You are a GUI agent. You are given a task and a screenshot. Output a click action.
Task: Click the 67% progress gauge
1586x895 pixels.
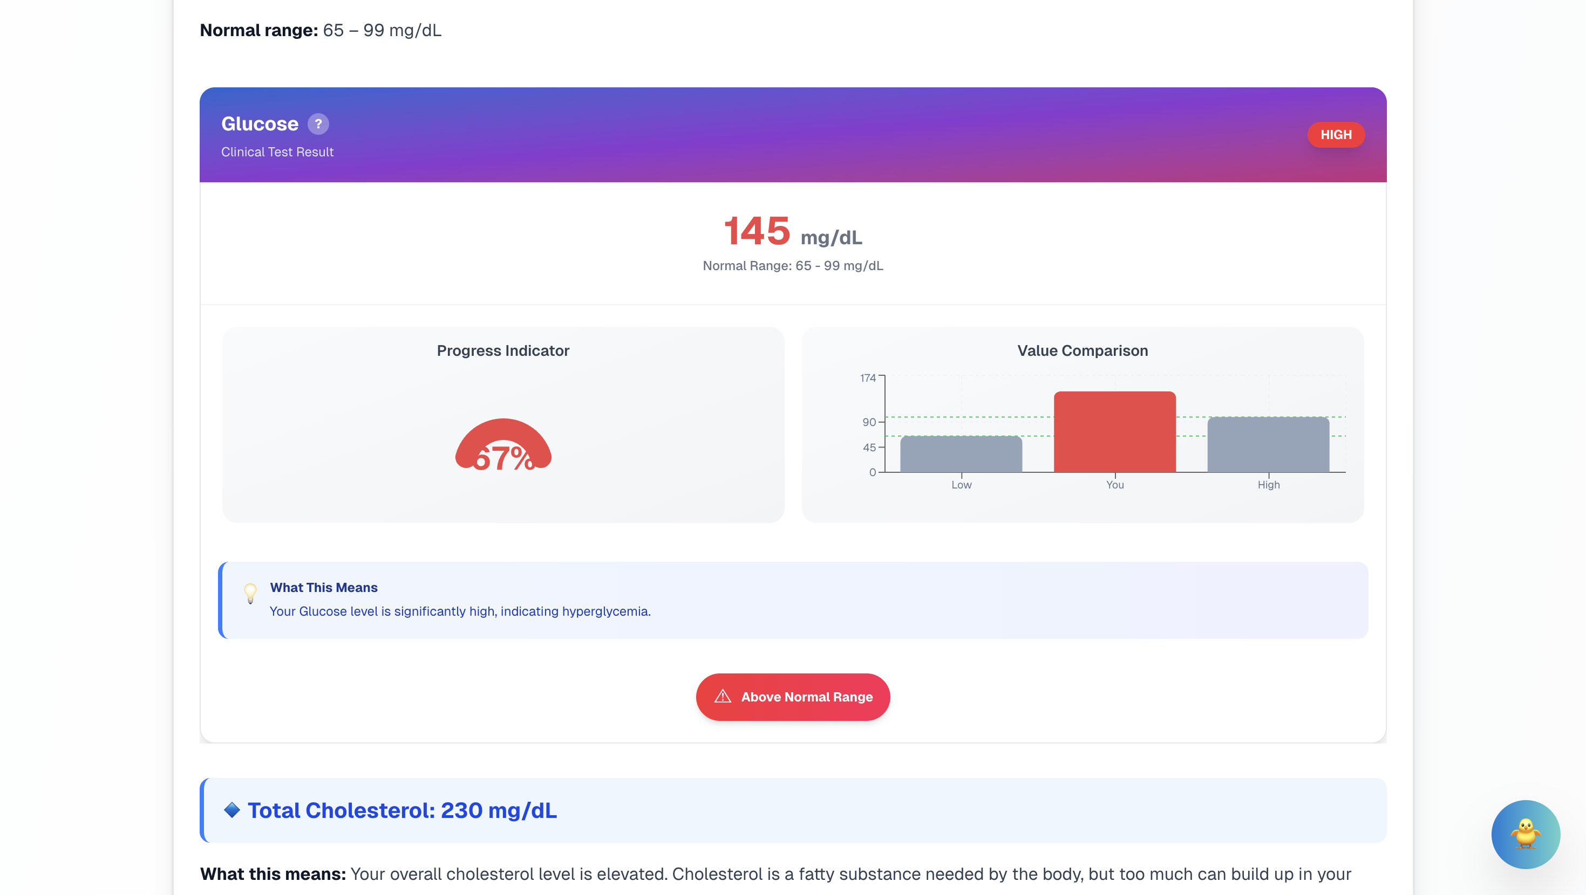[x=503, y=445]
